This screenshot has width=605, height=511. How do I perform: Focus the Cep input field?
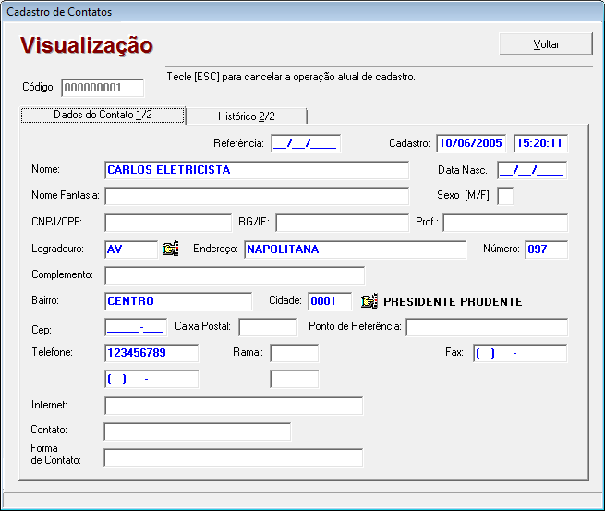tap(136, 327)
